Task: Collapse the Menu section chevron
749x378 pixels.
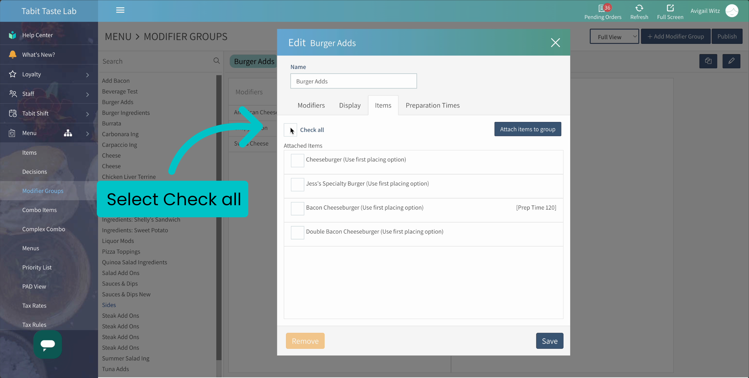Action: tap(87, 134)
